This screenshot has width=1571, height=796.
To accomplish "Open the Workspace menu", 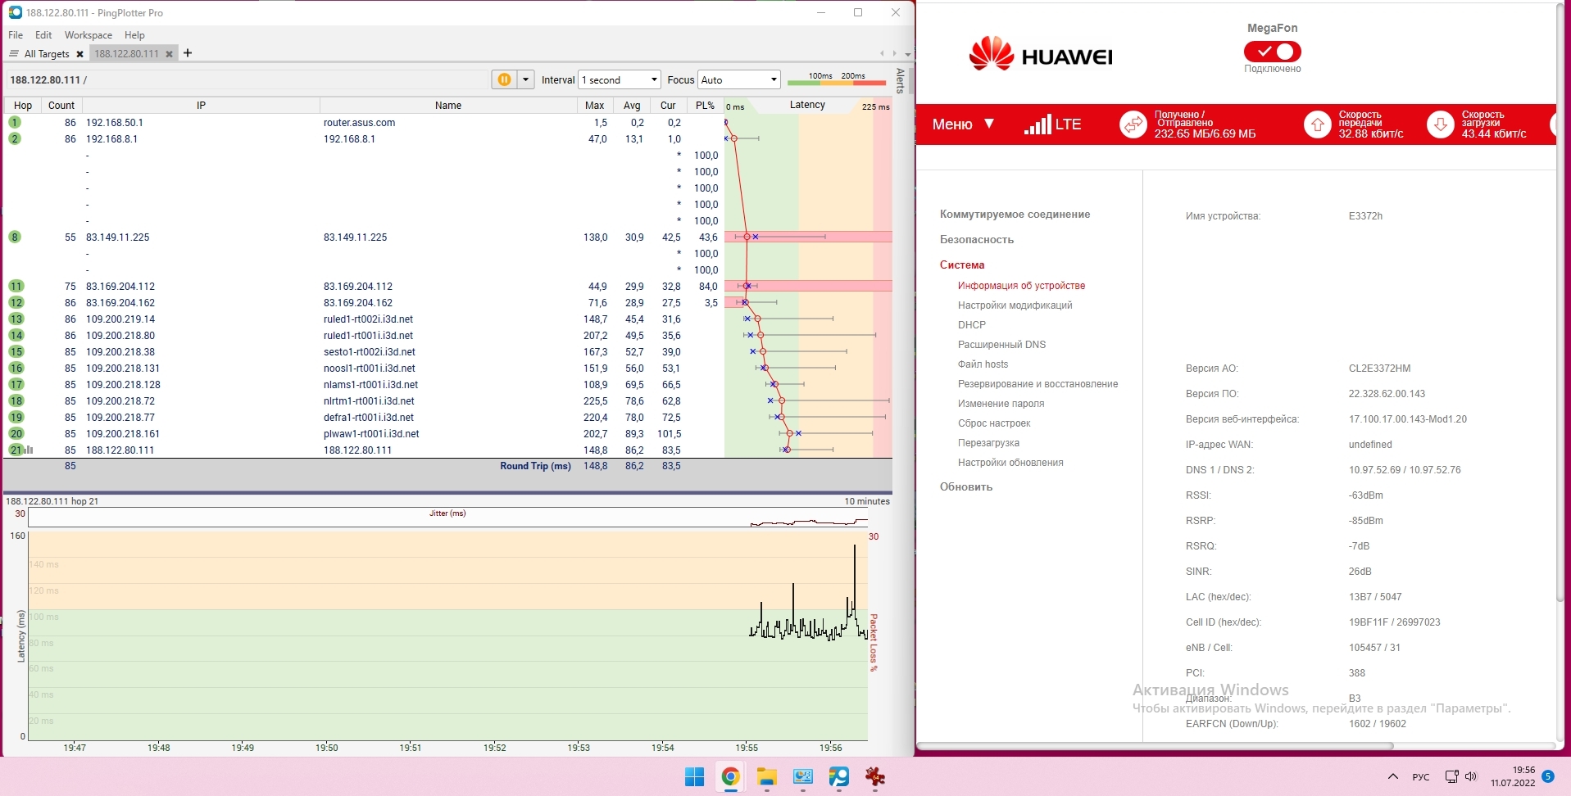I will coord(89,35).
